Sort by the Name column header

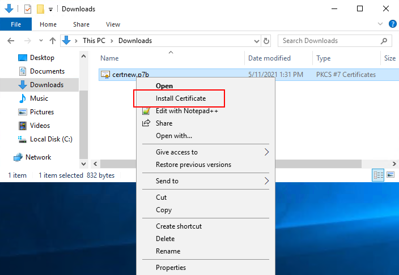point(109,58)
